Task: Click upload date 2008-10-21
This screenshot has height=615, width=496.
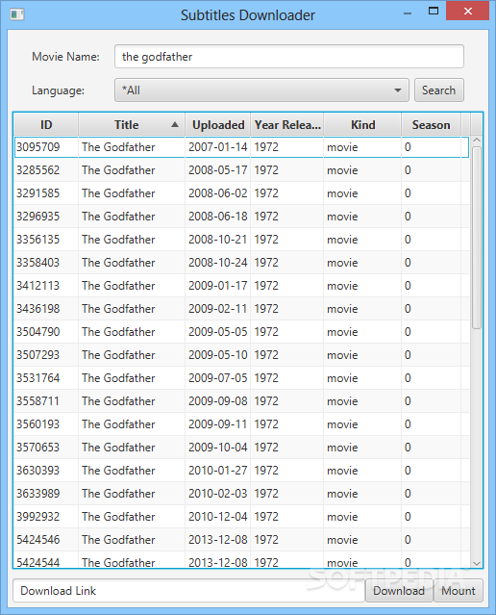Action: [218, 240]
